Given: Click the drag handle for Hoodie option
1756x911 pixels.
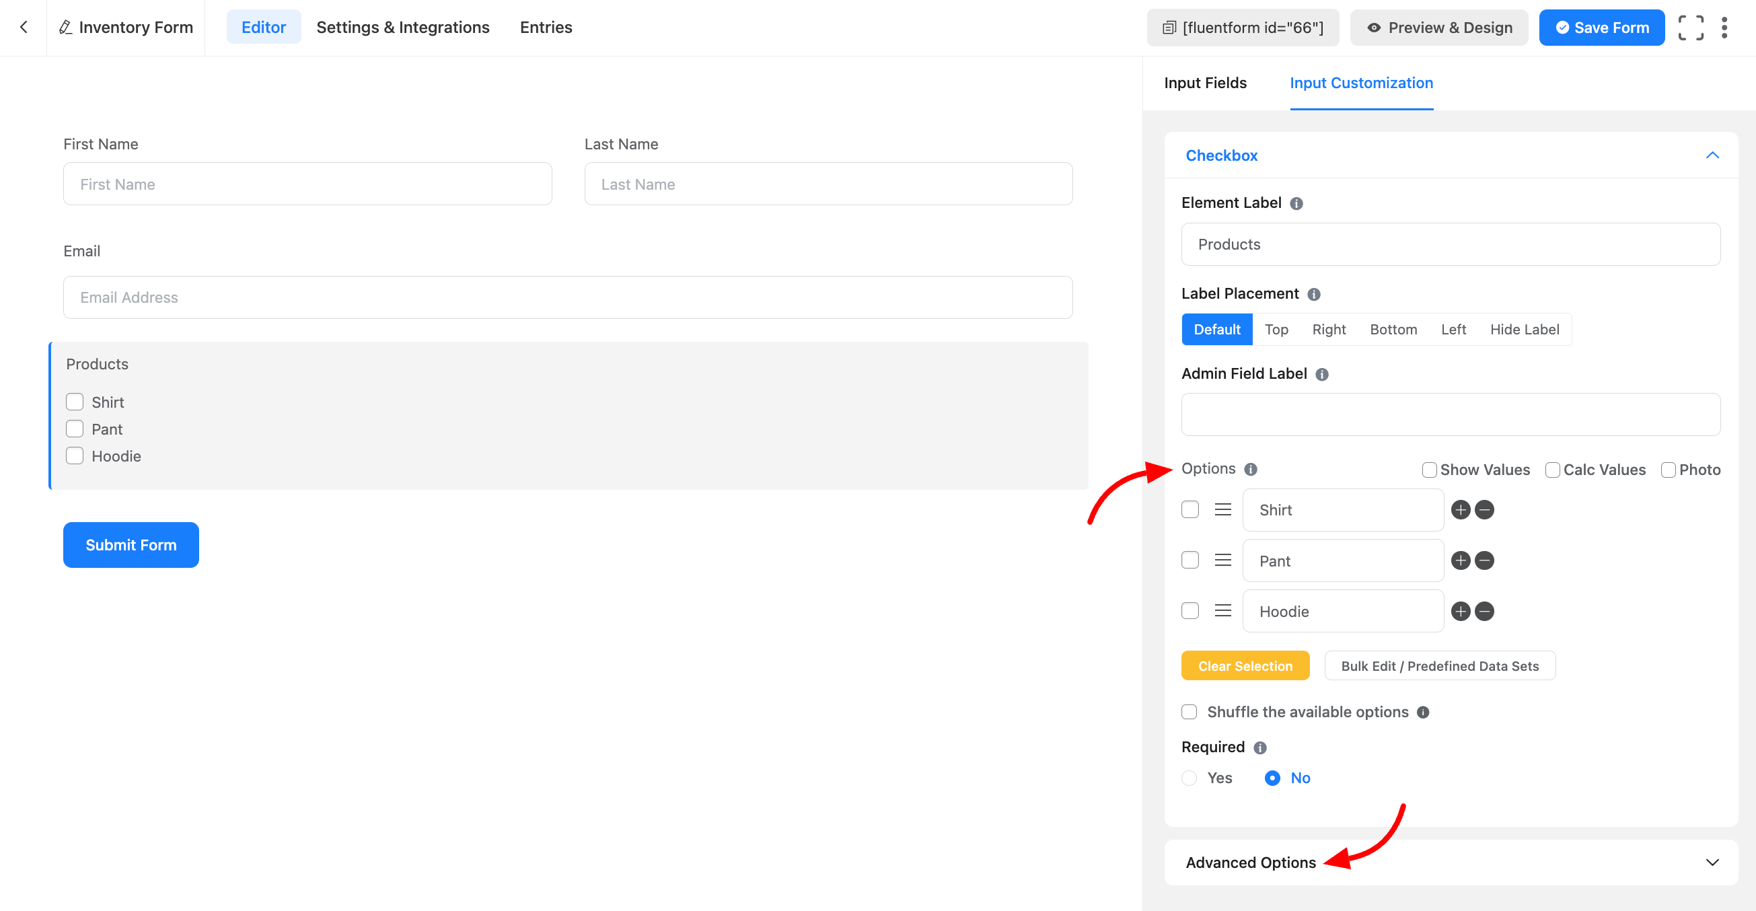Looking at the screenshot, I should point(1223,611).
